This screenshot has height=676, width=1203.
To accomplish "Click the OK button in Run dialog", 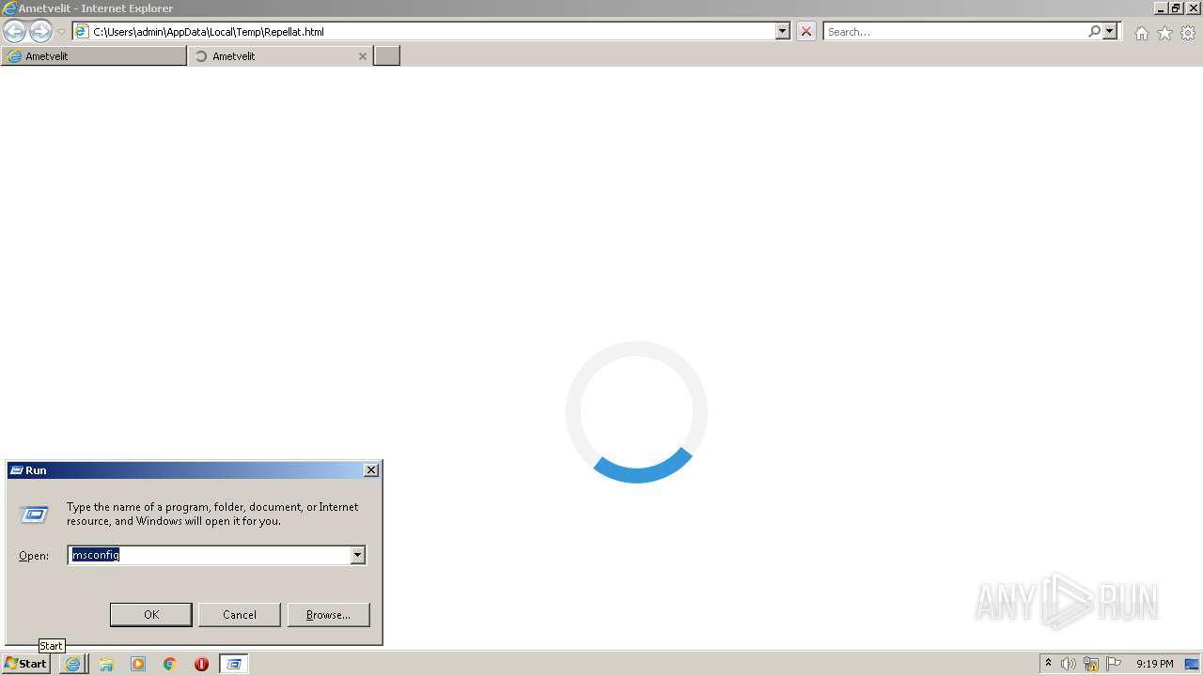I will [x=151, y=615].
